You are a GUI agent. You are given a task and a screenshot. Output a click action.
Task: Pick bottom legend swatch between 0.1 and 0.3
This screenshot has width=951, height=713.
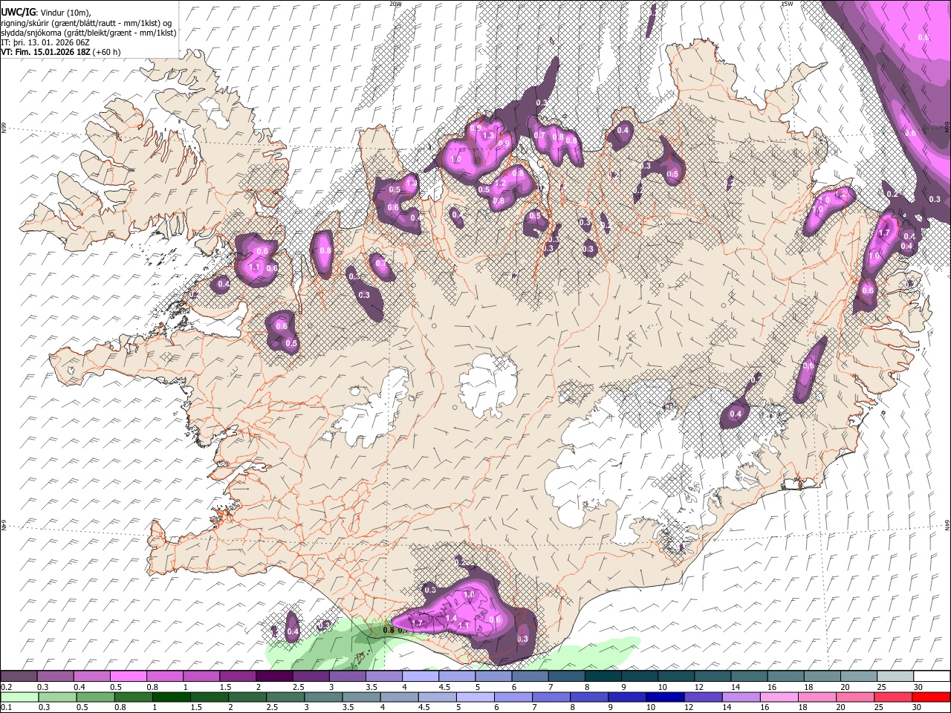tap(19, 697)
